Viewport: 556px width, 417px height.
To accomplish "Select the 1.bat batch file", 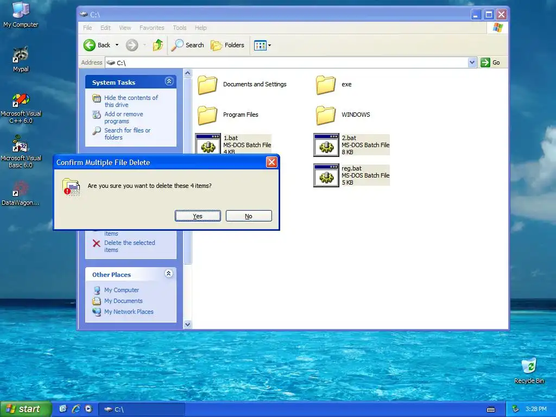I will [x=233, y=144].
